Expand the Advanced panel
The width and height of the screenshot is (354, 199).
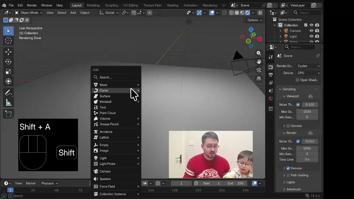[x=293, y=189]
